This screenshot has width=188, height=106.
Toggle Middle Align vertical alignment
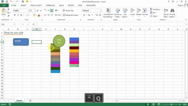pos(48,11)
